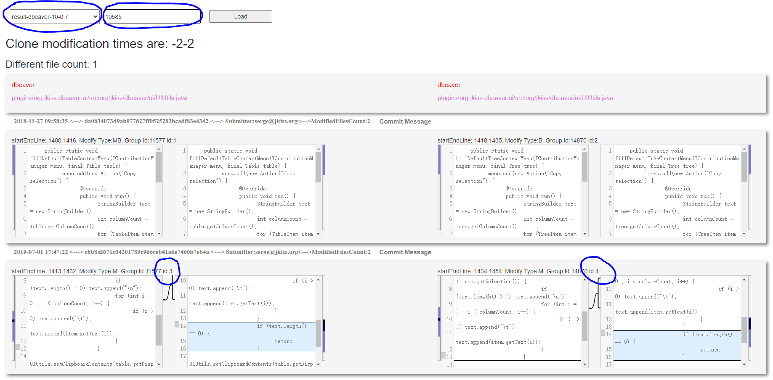Click the commit hash da0634073d9ab977627ff0525283bcadf83e4342

pos(144,121)
